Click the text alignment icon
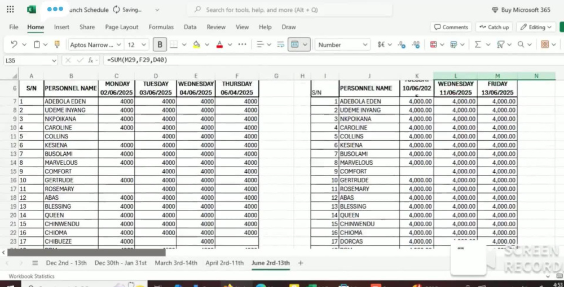The image size is (564, 287). (260, 44)
